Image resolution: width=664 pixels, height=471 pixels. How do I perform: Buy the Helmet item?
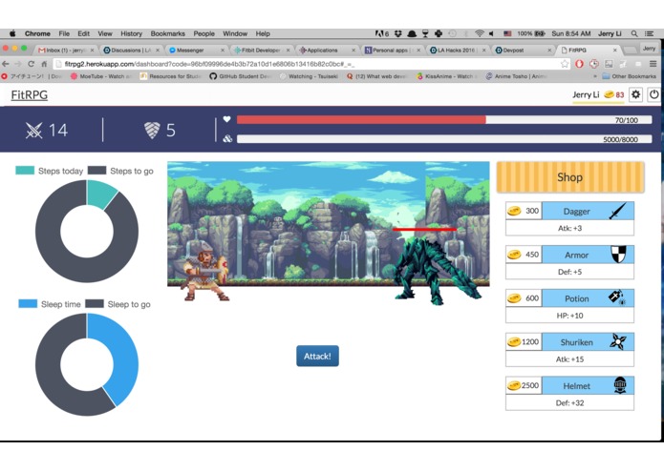coord(569,393)
